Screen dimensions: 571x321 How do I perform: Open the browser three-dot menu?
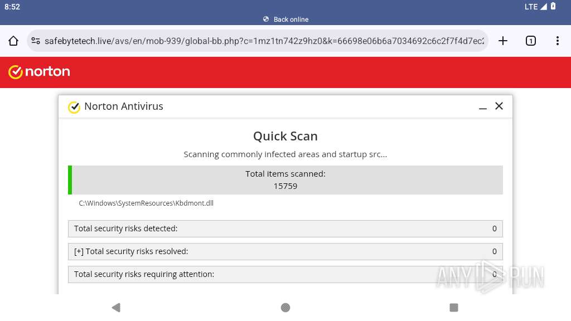click(558, 41)
